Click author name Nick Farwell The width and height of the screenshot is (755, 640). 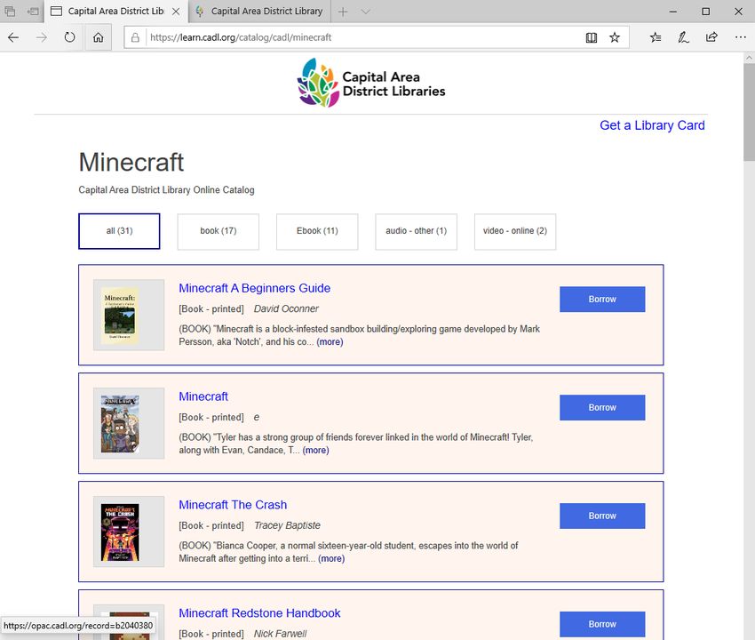[x=280, y=634]
